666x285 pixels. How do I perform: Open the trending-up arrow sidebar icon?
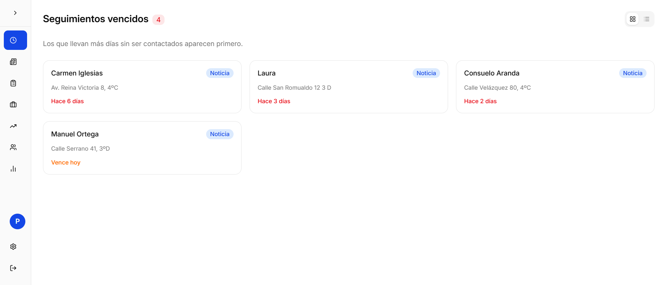click(13, 126)
